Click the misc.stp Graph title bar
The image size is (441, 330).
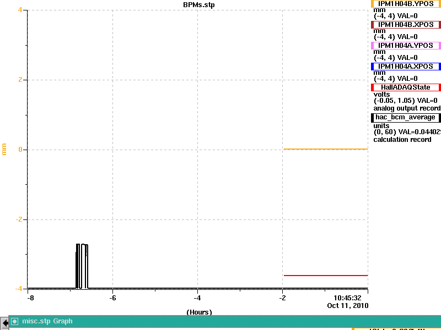(x=225, y=321)
